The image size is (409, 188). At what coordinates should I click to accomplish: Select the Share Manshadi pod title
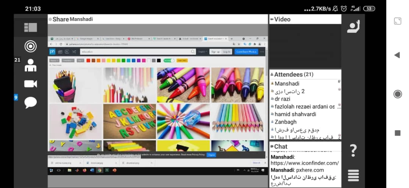72,19
